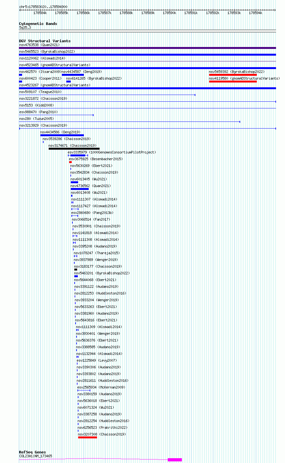The image size is (285, 463).
Task: Open the nsv5153 (Kidd2008) variant
Action: point(37,105)
